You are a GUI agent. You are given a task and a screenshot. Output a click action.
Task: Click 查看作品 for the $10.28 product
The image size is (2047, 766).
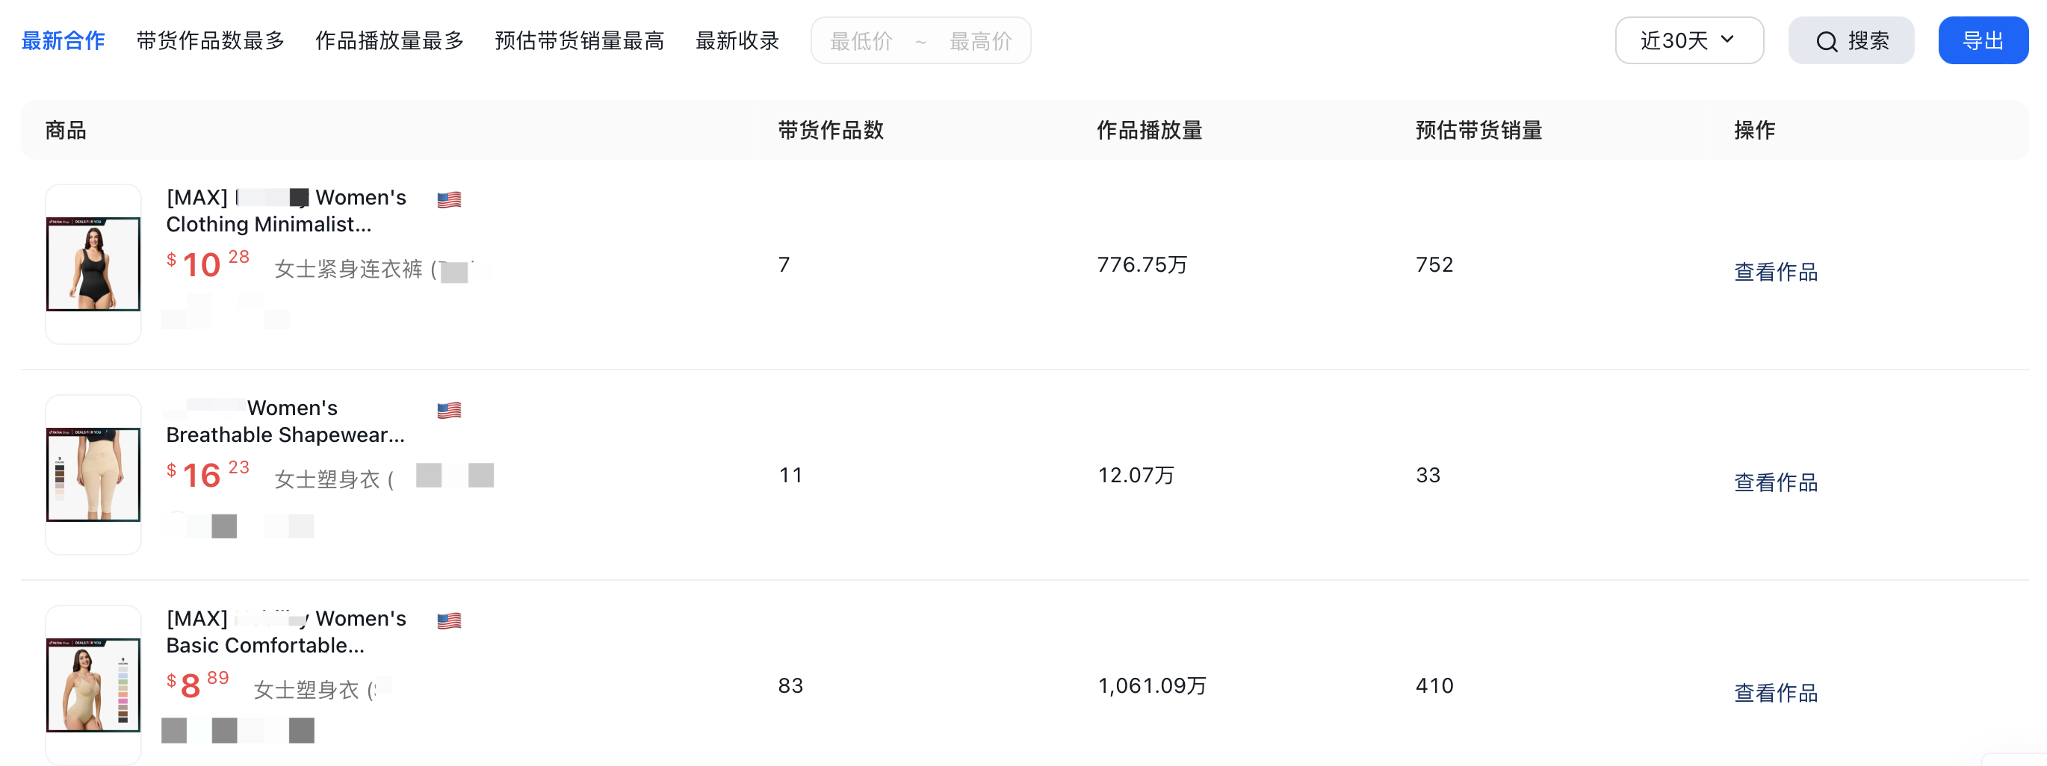[1775, 272]
